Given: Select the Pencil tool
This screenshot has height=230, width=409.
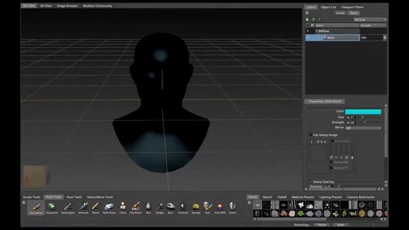Looking at the screenshot, I should (95, 208).
